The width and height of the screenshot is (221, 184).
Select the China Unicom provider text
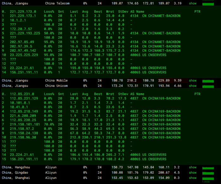[57, 86]
